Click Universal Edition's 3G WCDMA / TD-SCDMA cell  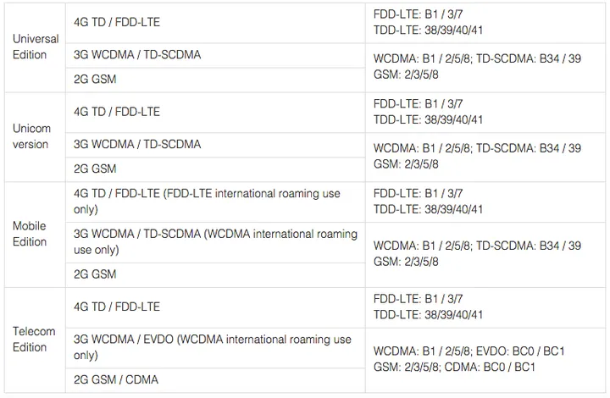[x=137, y=55]
